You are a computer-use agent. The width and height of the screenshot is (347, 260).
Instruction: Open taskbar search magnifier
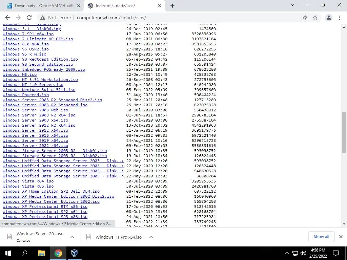[24, 253]
